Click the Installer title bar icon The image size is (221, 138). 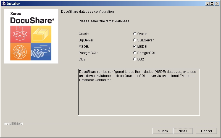click(x=4, y=4)
